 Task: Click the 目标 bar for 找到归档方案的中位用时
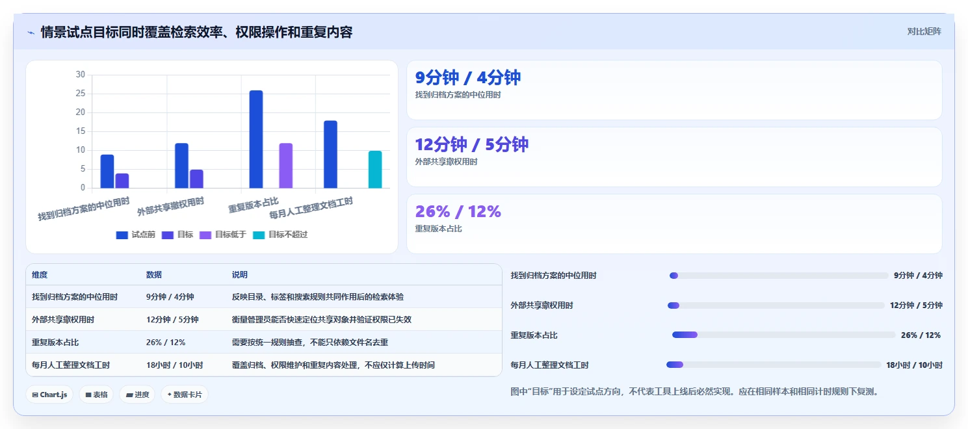[x=122, y=181]
